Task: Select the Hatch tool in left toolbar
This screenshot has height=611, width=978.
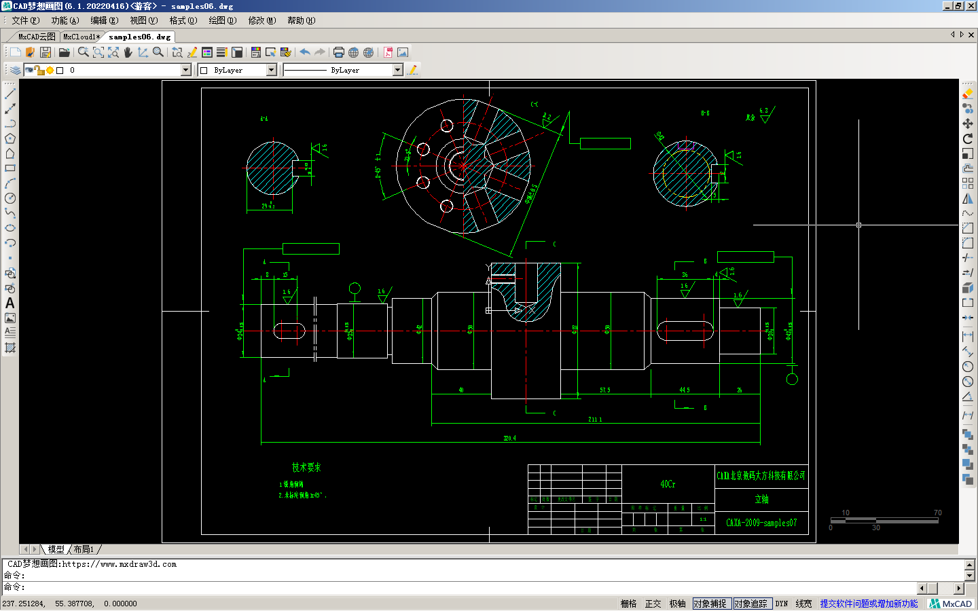Action: coord(10,348)
